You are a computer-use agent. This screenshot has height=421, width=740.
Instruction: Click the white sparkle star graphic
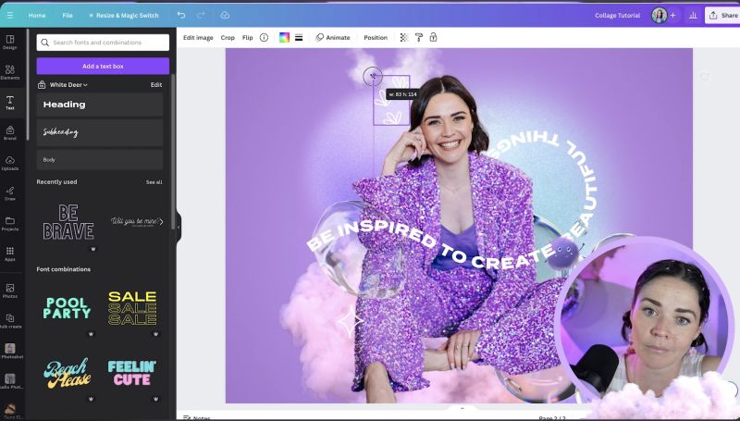(x=351, y=321)
